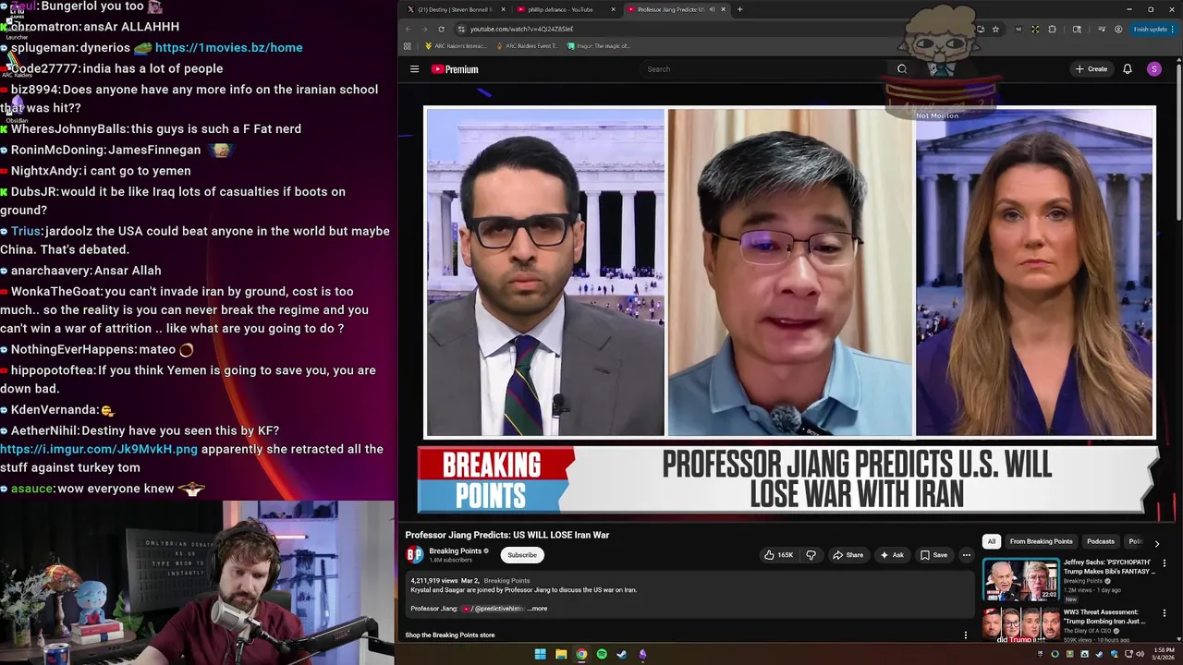Share the Professor Jiang video
This screenshot has width=1183, height=665.
[848, 555]
